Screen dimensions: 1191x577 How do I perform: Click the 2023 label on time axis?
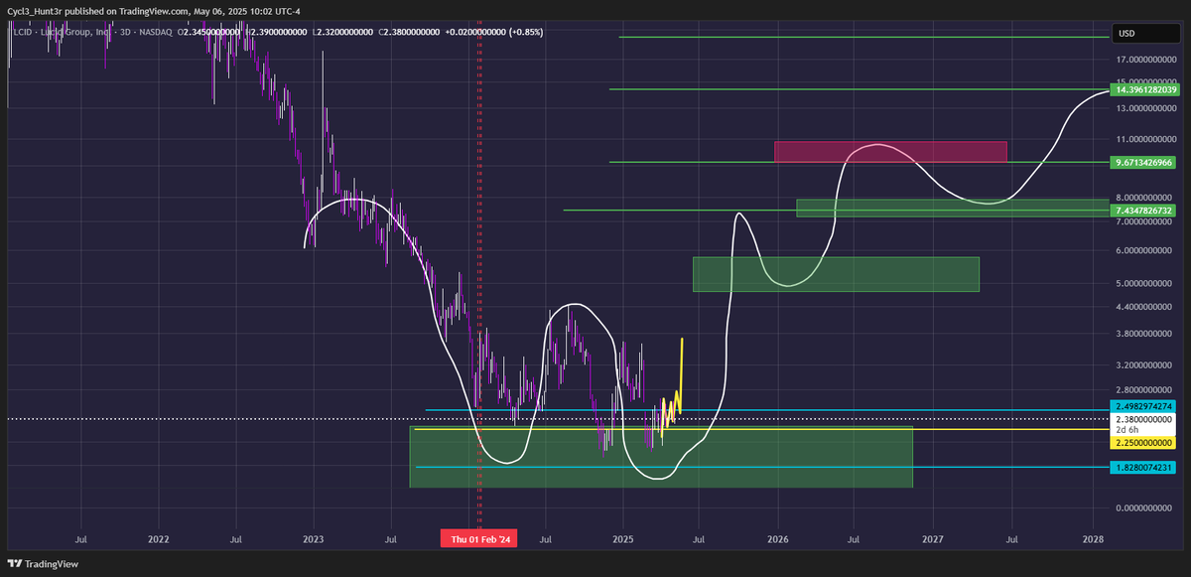click(314, 539)
